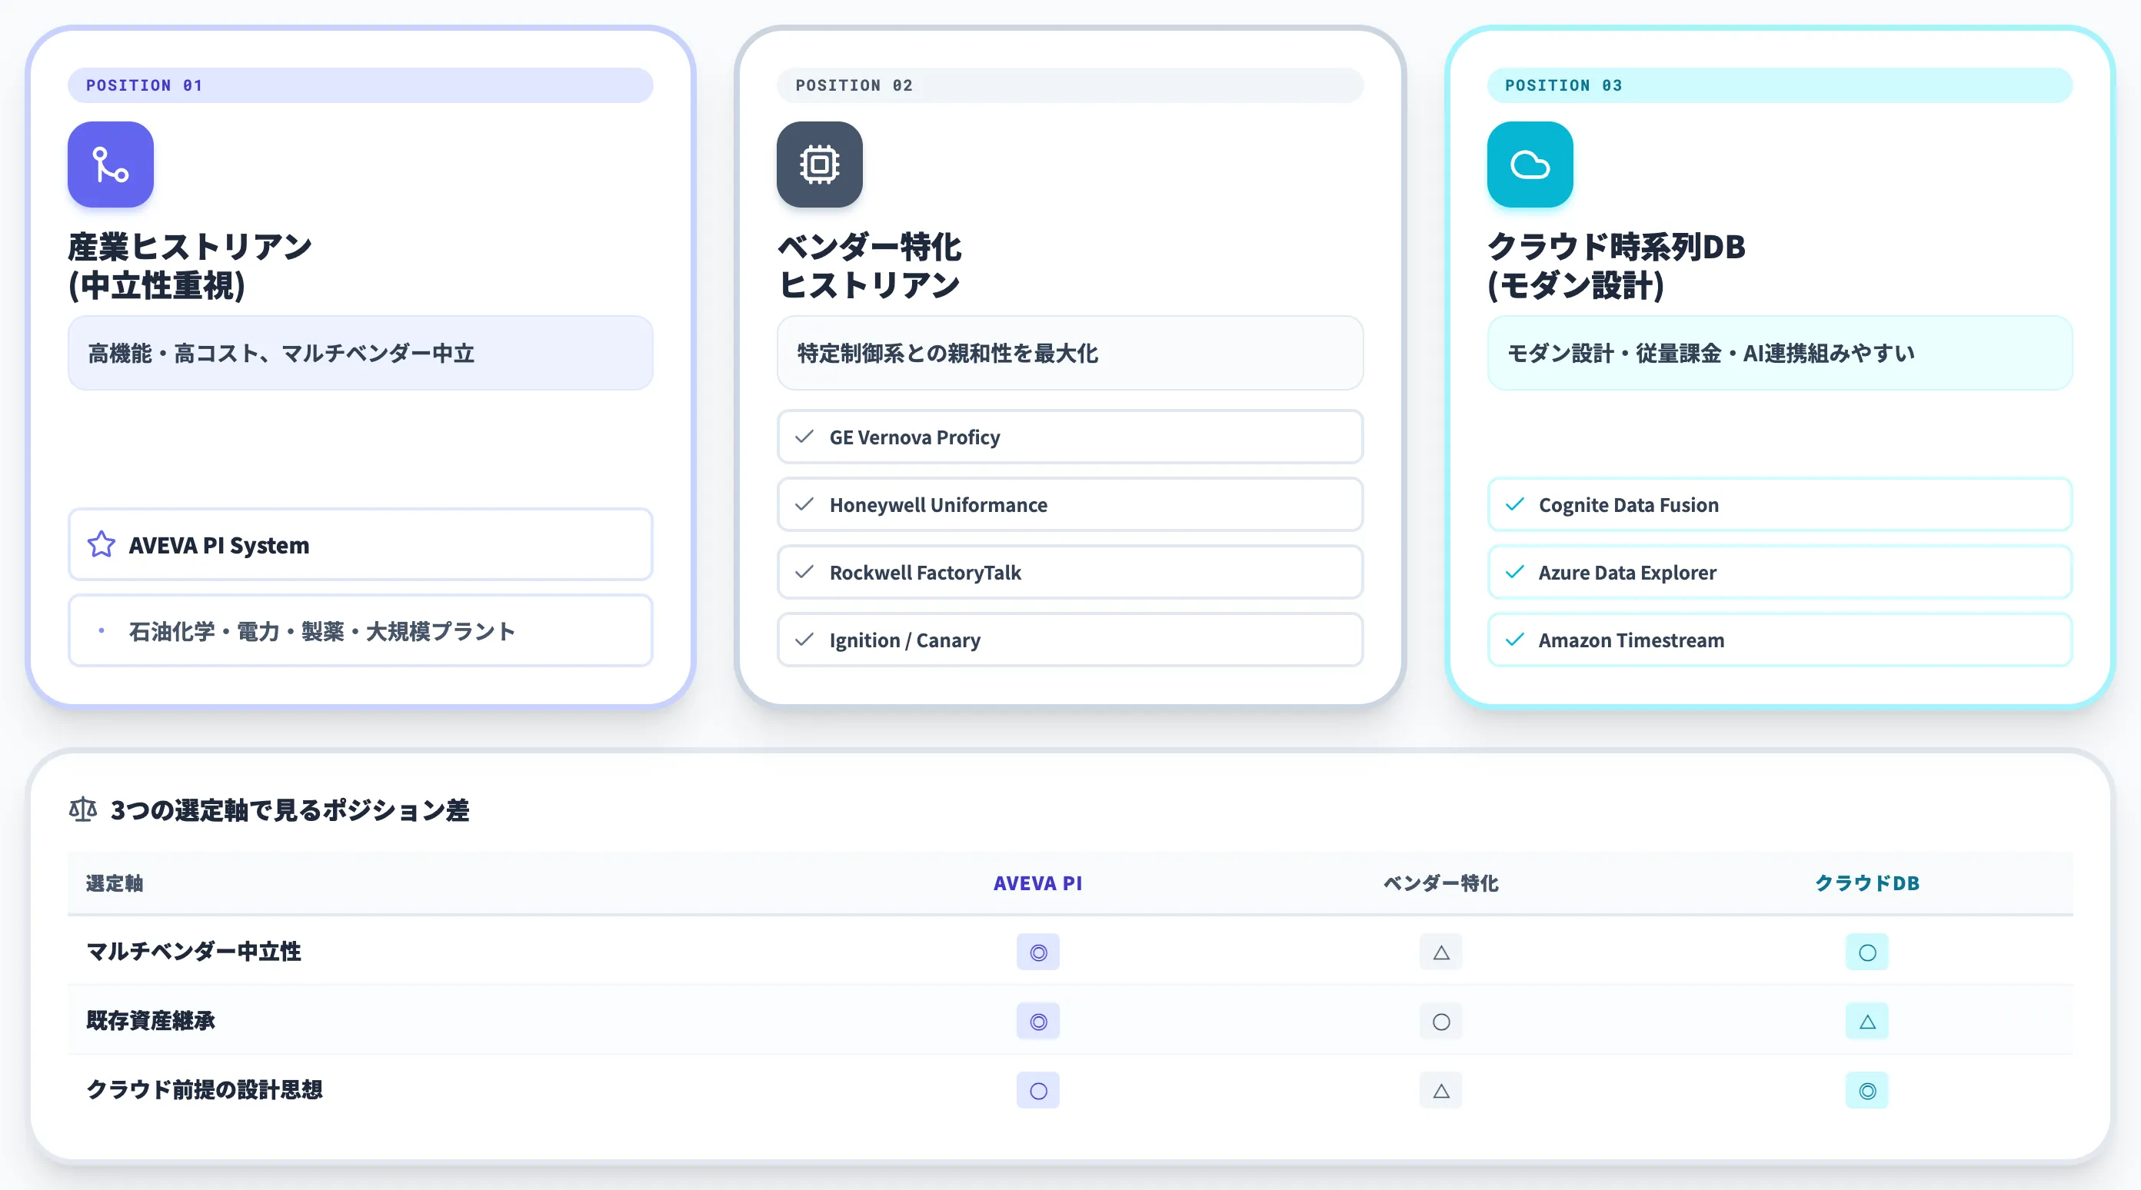Viewport: 2141px width, 1190px height.
Task: Click AVEVA PI double-circle rating for マルチベンダー中立性
Action: [1038, 952]
